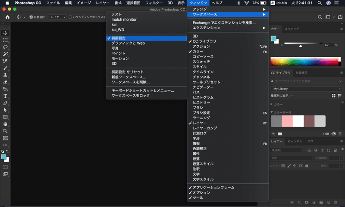Image resolution: width=345 pixels, height=207 pixels.
Task: Open the フィルター menu in menu bar
Action: [x=154, y=3]
